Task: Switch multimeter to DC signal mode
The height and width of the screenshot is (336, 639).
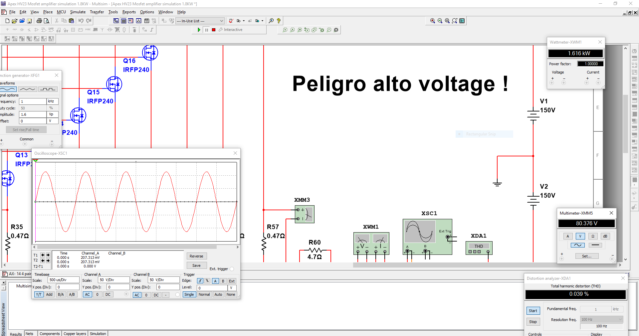Action: pos(595,245)
